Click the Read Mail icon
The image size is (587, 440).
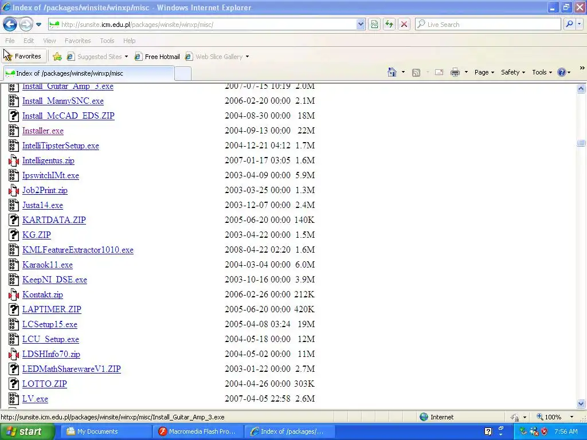[439, 72]
